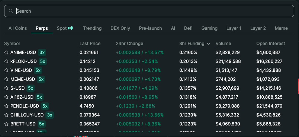The width and height of the screenshot is (299, 137).
Task: Switch to the Layer 2 tab
Action: pyautogui.click(x=258, y=28)
